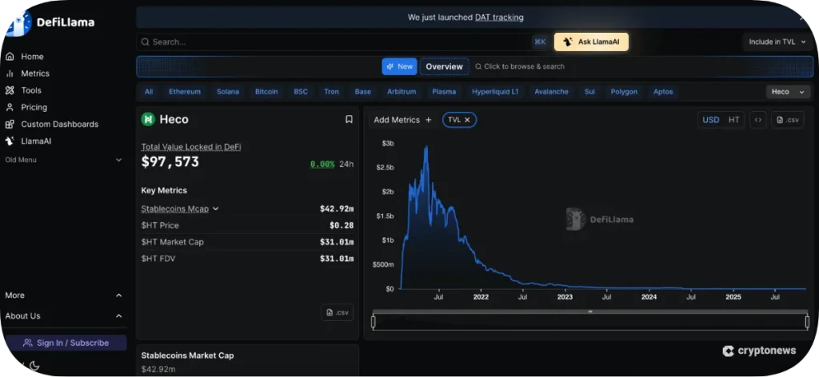Select the Overview tab
Image resolution: width=819 pixels, height=377 pixels.
point(444,66)
